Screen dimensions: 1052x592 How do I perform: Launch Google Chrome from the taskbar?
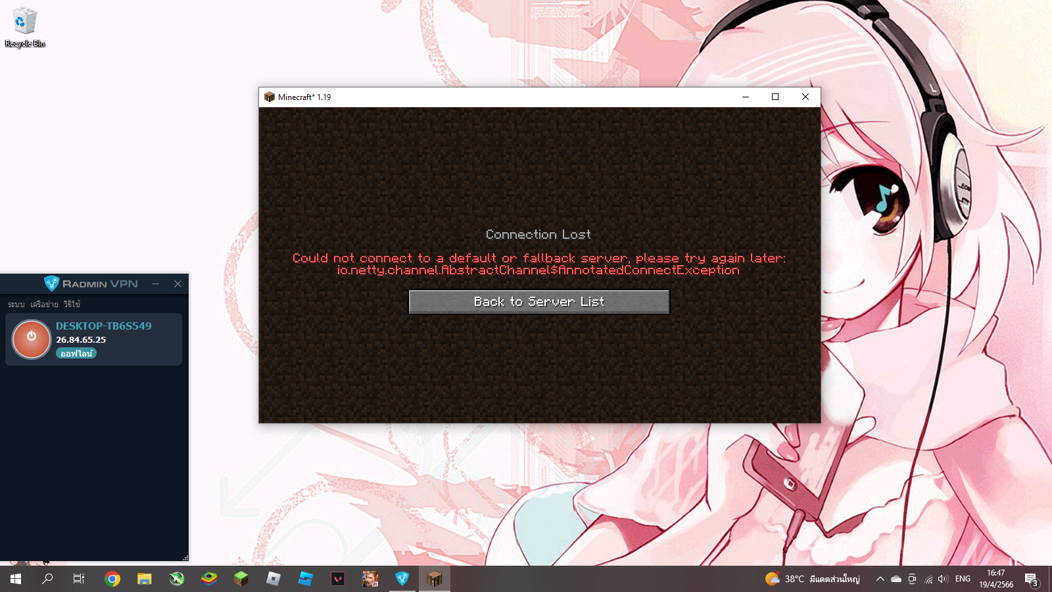click(x=112, y=579)
